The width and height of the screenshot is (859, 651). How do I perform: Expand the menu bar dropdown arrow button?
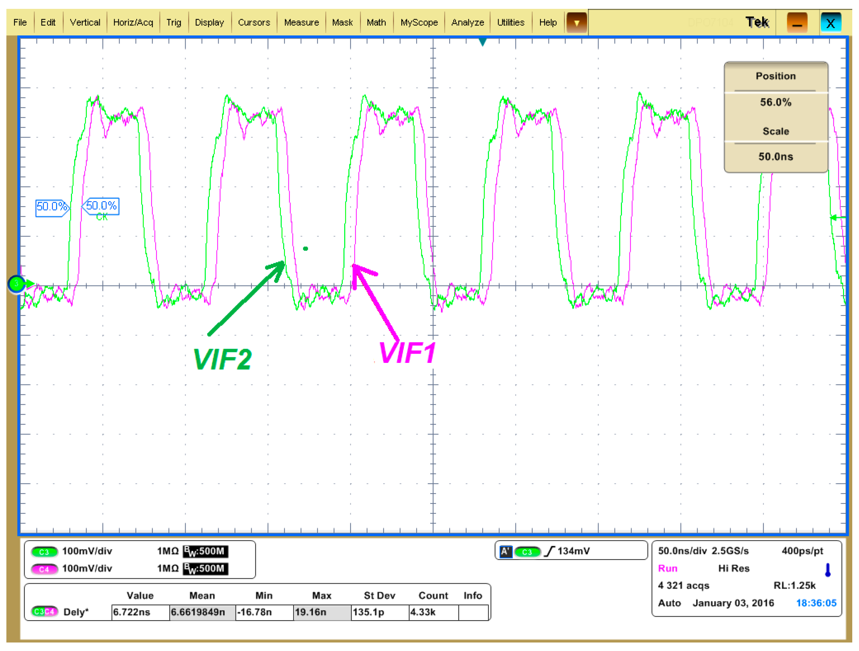pos(576,23)
